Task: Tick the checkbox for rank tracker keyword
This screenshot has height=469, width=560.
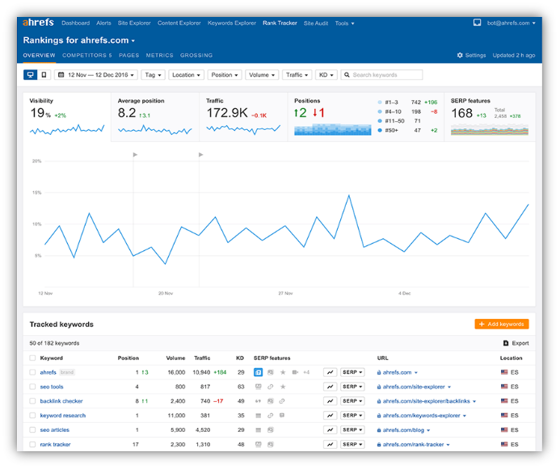Action: [32, 445]
